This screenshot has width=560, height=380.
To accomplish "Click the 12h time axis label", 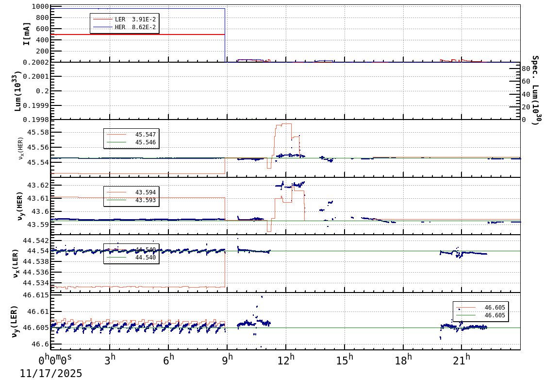I will 286,359.
